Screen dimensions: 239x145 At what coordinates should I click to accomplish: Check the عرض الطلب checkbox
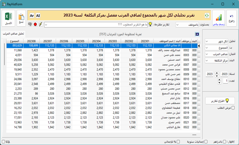click(233, 108)
